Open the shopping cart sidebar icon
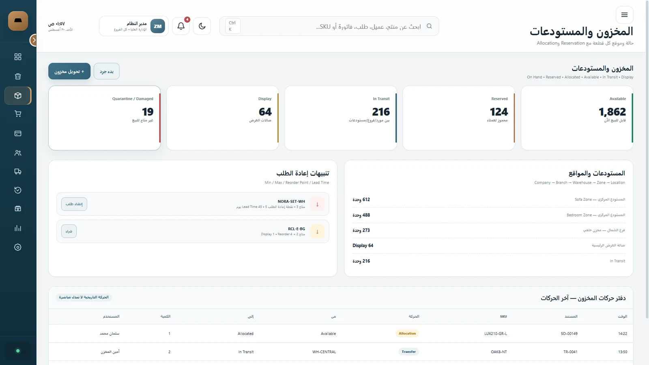 coord(18,114)
